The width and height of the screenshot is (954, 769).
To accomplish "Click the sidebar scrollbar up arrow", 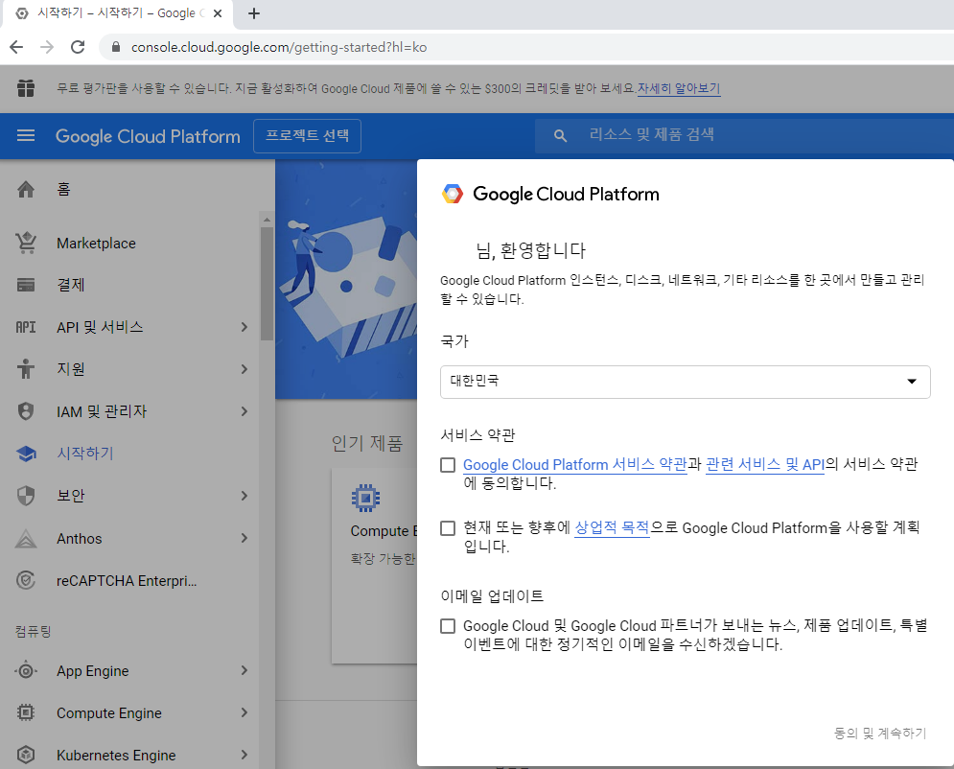I will pos(267,220).
